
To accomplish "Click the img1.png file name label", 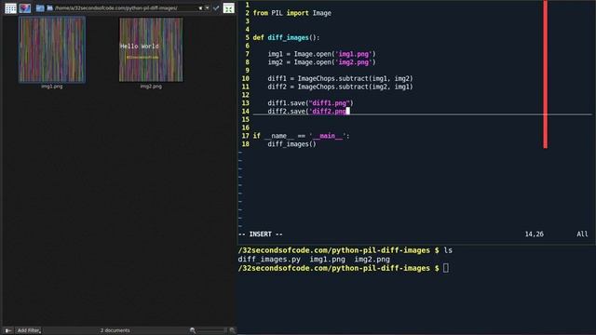I will click(x=52, y=87).
